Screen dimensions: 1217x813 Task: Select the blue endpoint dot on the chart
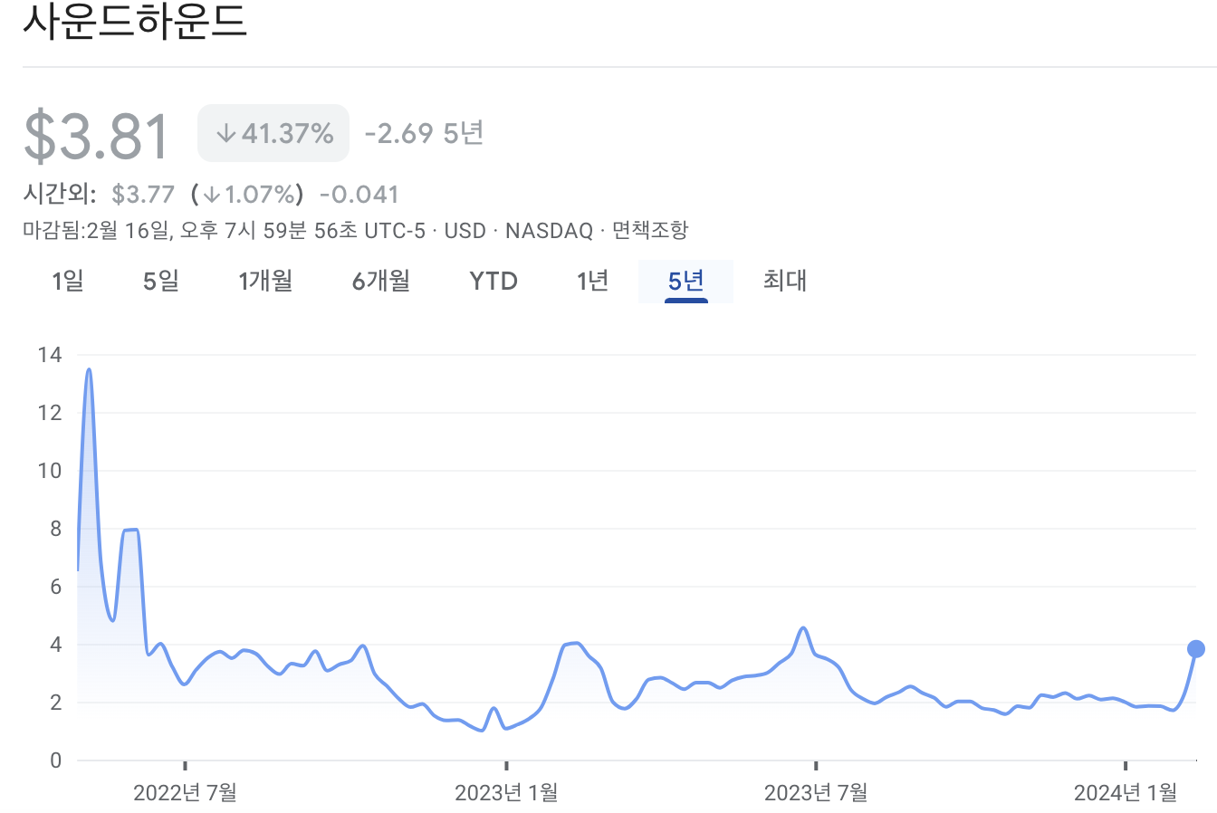click(1195, 648)
